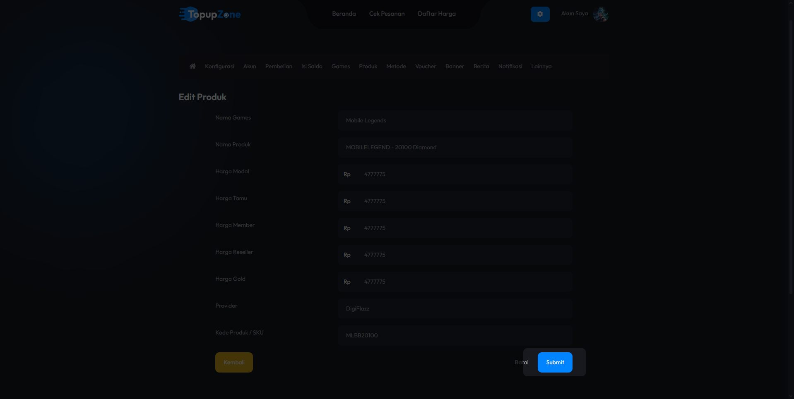Image resolution: width=794 pixels, height=399 pixels.
Task: Click the Provider label
Action: coord(226,306)
